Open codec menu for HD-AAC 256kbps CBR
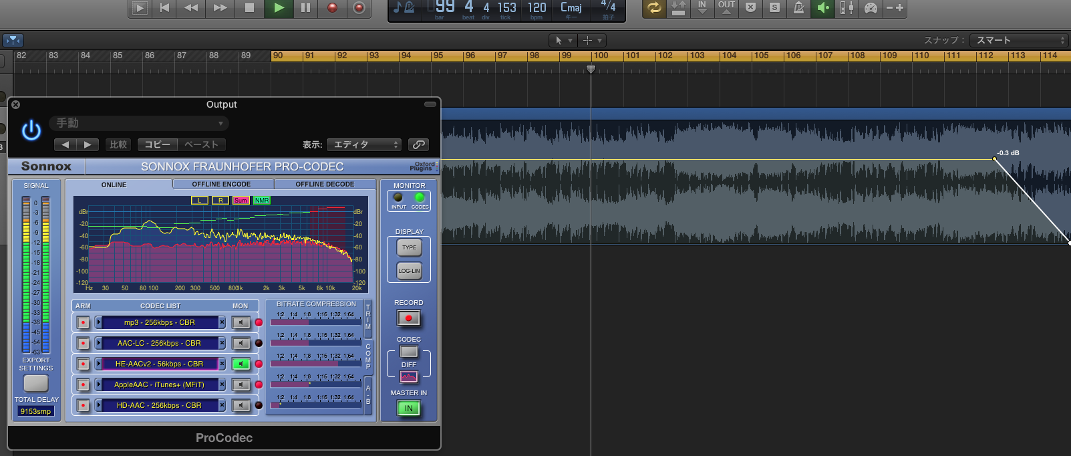 pyautogui.click(x=99, y=405)
